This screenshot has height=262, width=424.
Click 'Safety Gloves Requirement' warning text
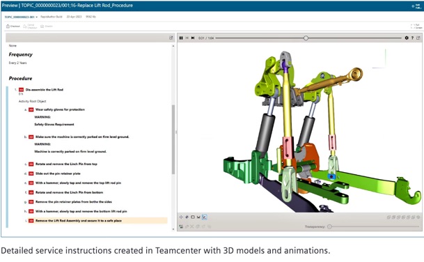coord(54,125)
